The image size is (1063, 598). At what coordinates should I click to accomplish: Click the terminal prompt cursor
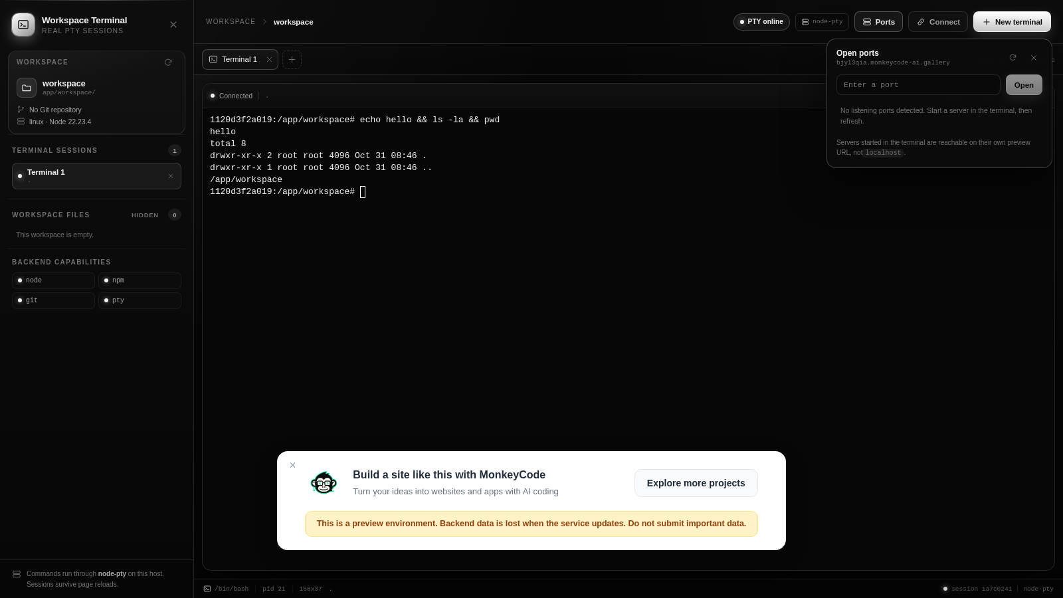click(363, 192)
